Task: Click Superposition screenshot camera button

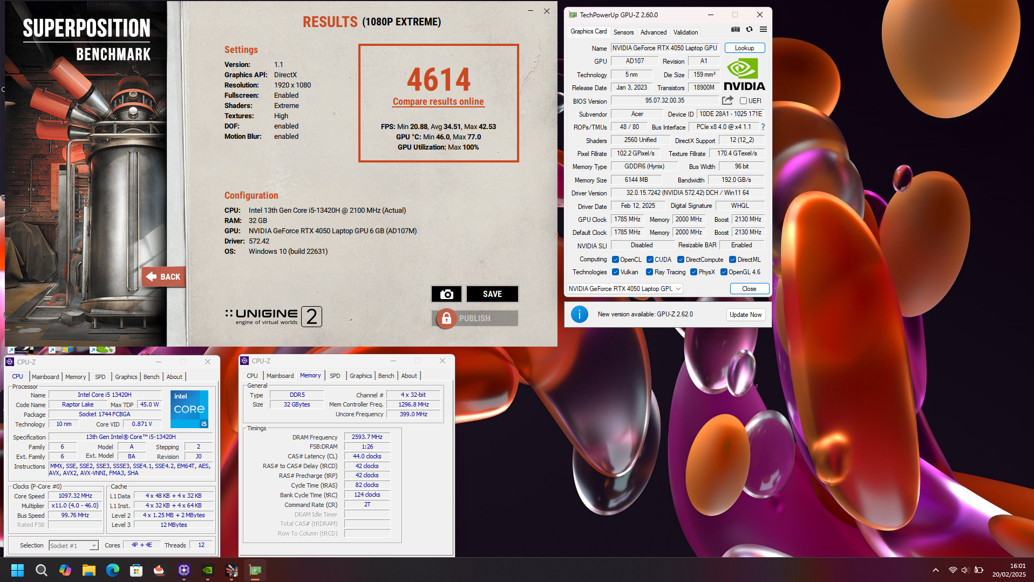Action: click(446, 294)
